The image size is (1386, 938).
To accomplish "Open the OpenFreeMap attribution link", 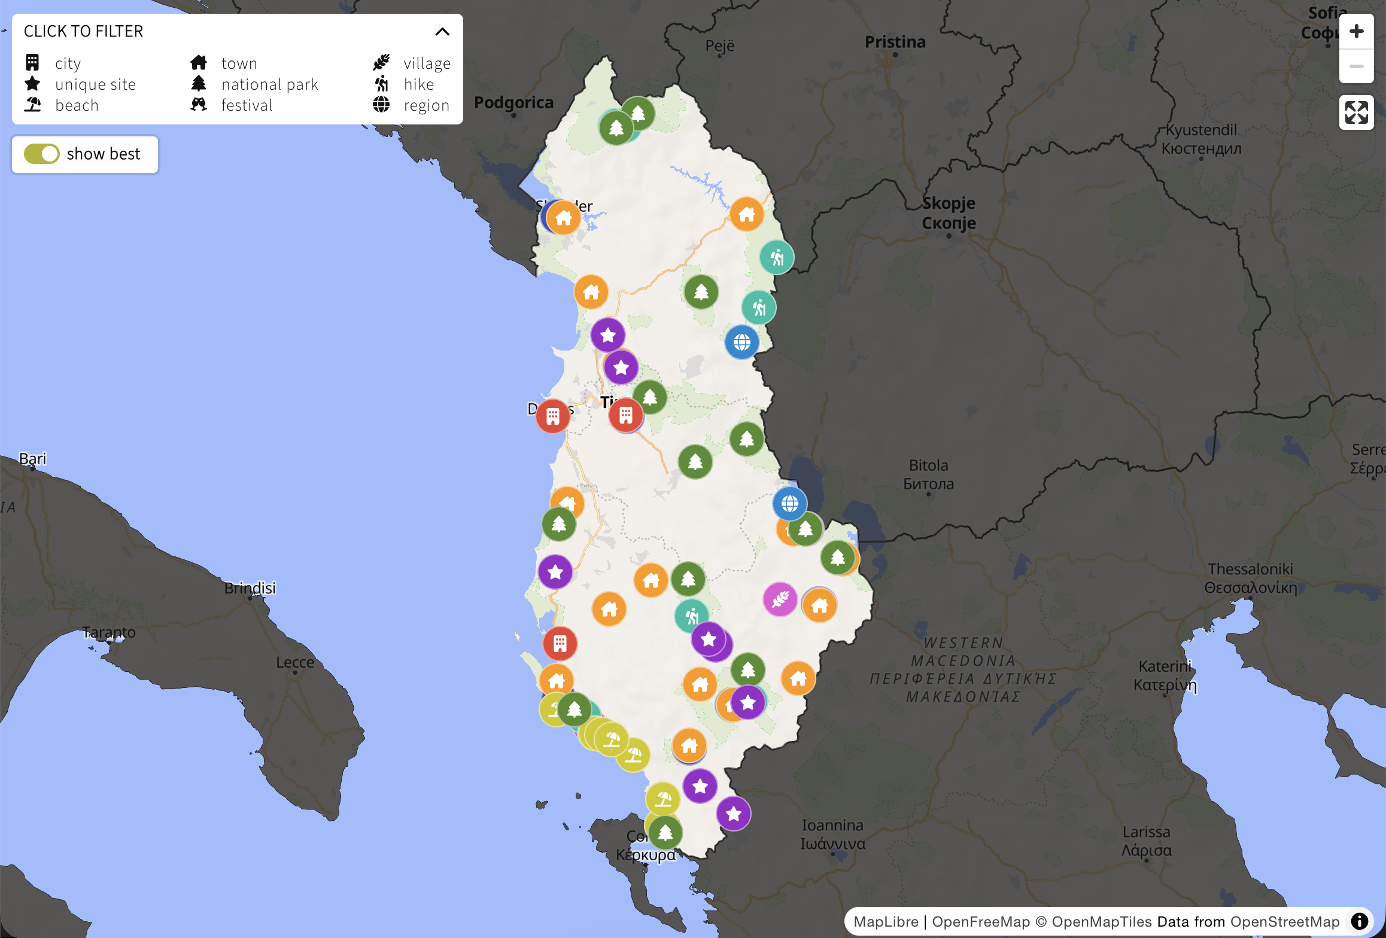I will 981,921.
